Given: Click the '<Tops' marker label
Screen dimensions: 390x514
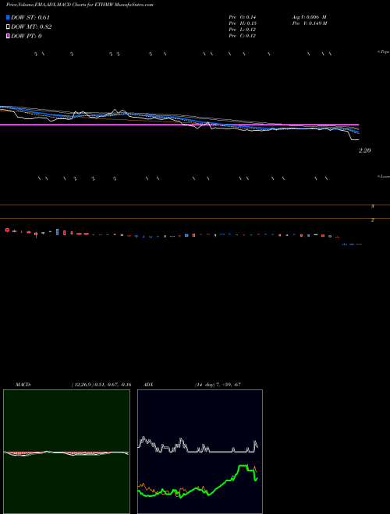Looking at the screenshot, I should pyautogui.click(x=384, y=52).
